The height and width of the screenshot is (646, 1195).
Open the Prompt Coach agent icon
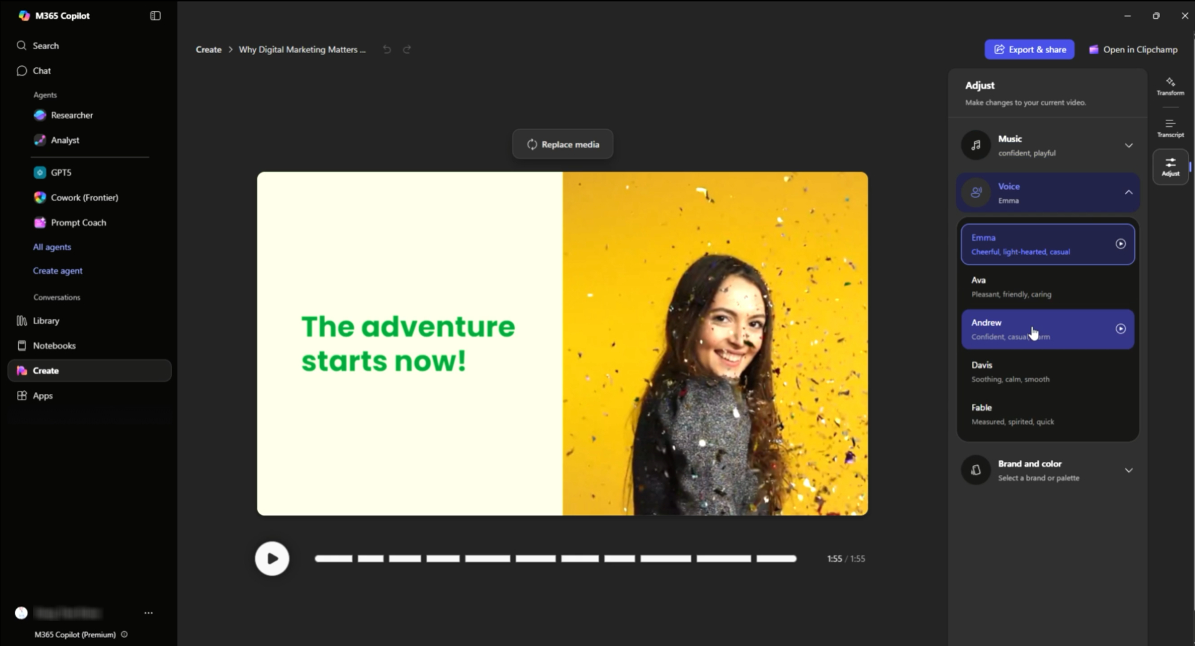pos(40,222)
